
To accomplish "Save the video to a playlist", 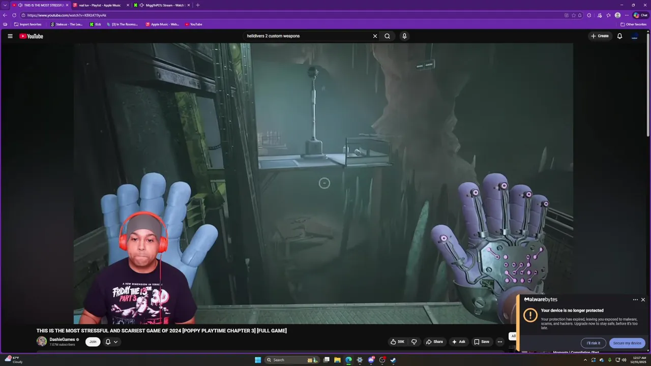I will (481, 342).
